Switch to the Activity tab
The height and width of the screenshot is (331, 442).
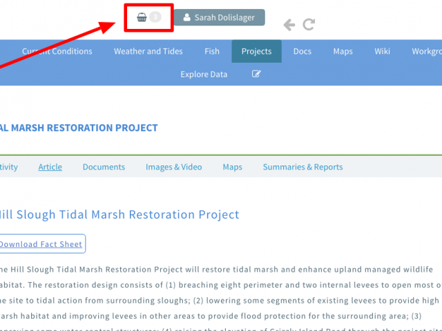[9, 167]
